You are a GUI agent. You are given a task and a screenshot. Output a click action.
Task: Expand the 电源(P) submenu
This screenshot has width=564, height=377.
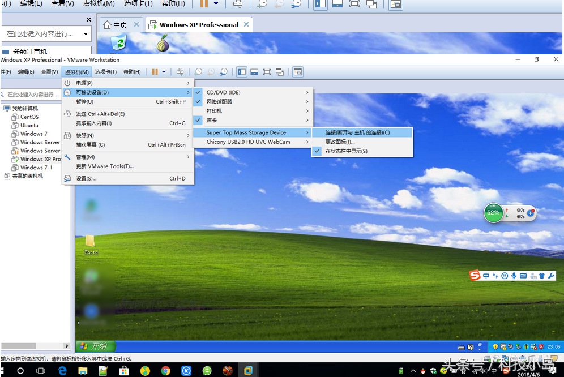128,83
